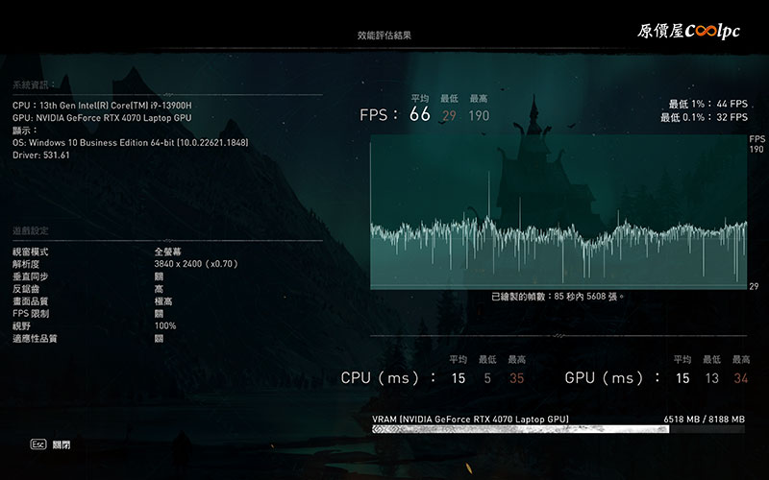
Task: Click the 100% field of view value
Action: coord(165,326)
